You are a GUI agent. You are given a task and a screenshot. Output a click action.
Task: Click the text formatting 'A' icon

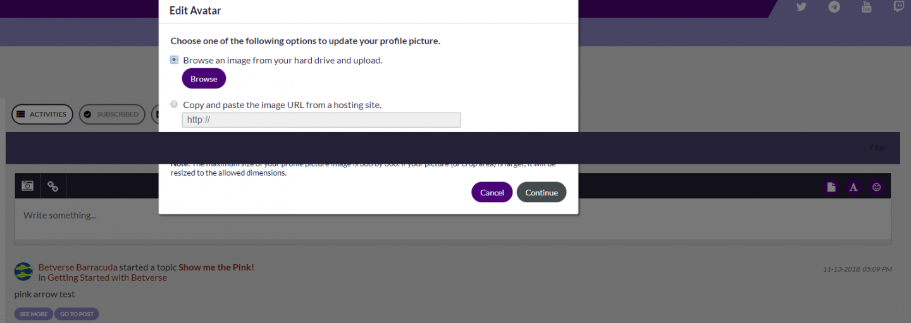click(853, 186)
